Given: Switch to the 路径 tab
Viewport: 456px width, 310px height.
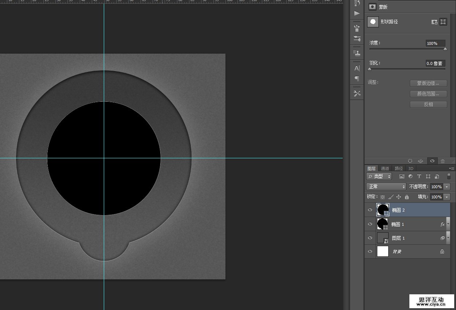Looking at the screenshot, I should pos(399,168).
